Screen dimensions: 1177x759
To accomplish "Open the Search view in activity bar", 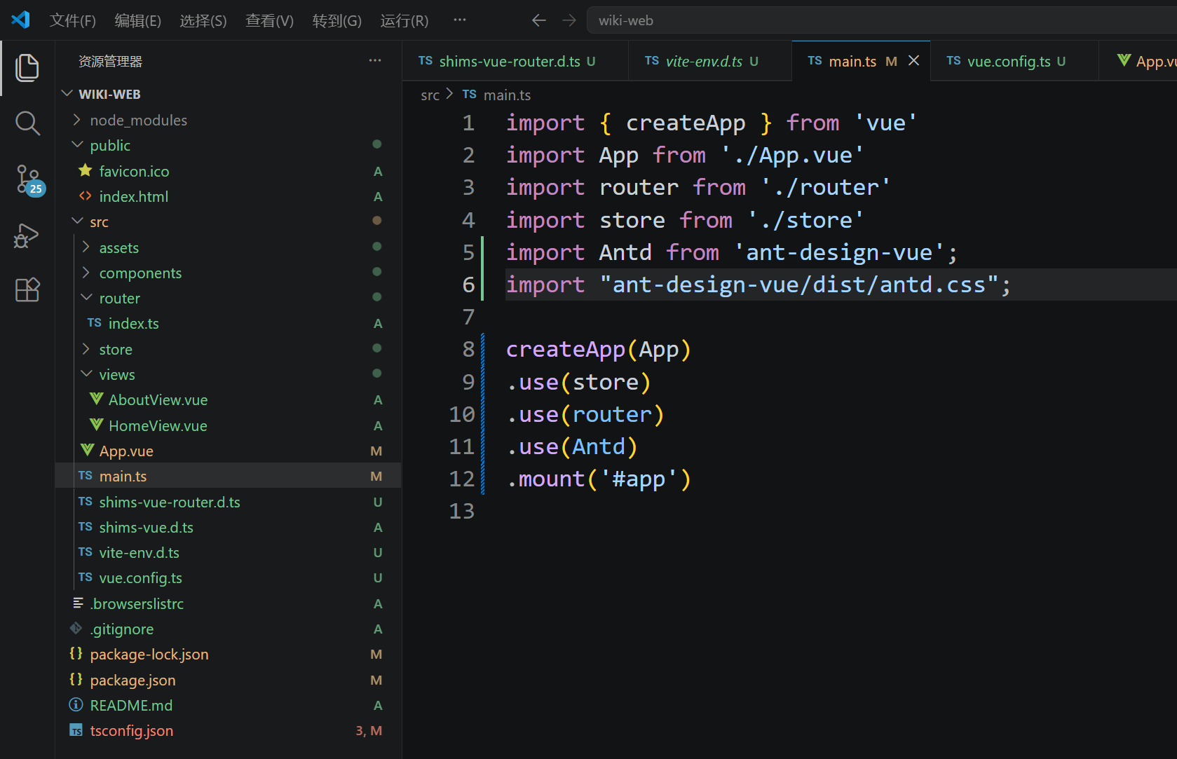I will 27,123.
